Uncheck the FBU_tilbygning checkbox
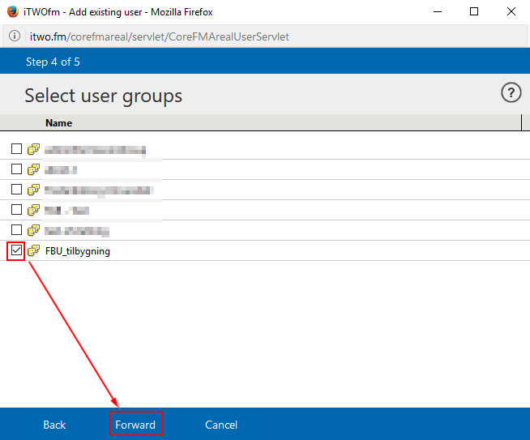The image size is (530, 440). (16, 251)
